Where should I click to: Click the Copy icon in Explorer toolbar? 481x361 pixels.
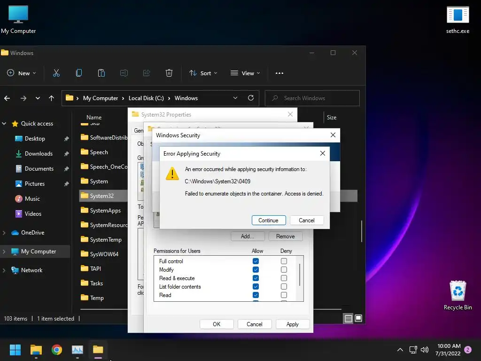tap(79, 73)
